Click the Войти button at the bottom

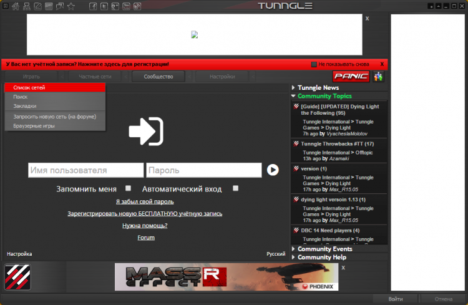[x=396, y=299]
